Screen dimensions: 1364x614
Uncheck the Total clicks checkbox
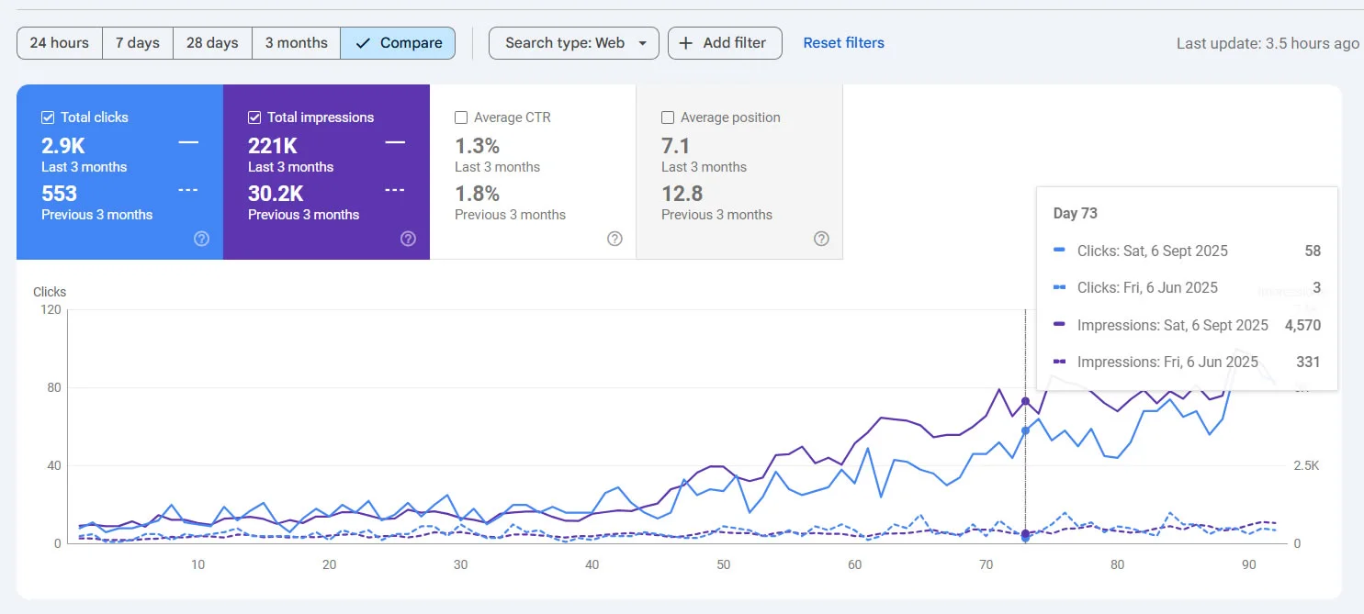[x=50, y=117]
